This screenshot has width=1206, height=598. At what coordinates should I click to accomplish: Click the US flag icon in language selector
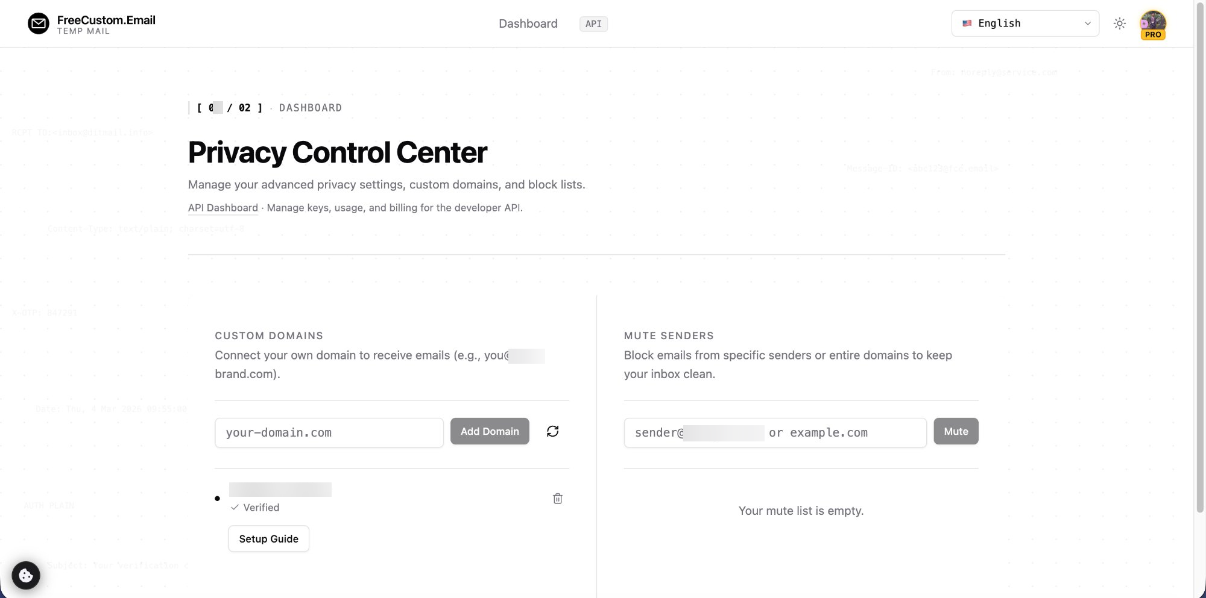tap(967, 23)
